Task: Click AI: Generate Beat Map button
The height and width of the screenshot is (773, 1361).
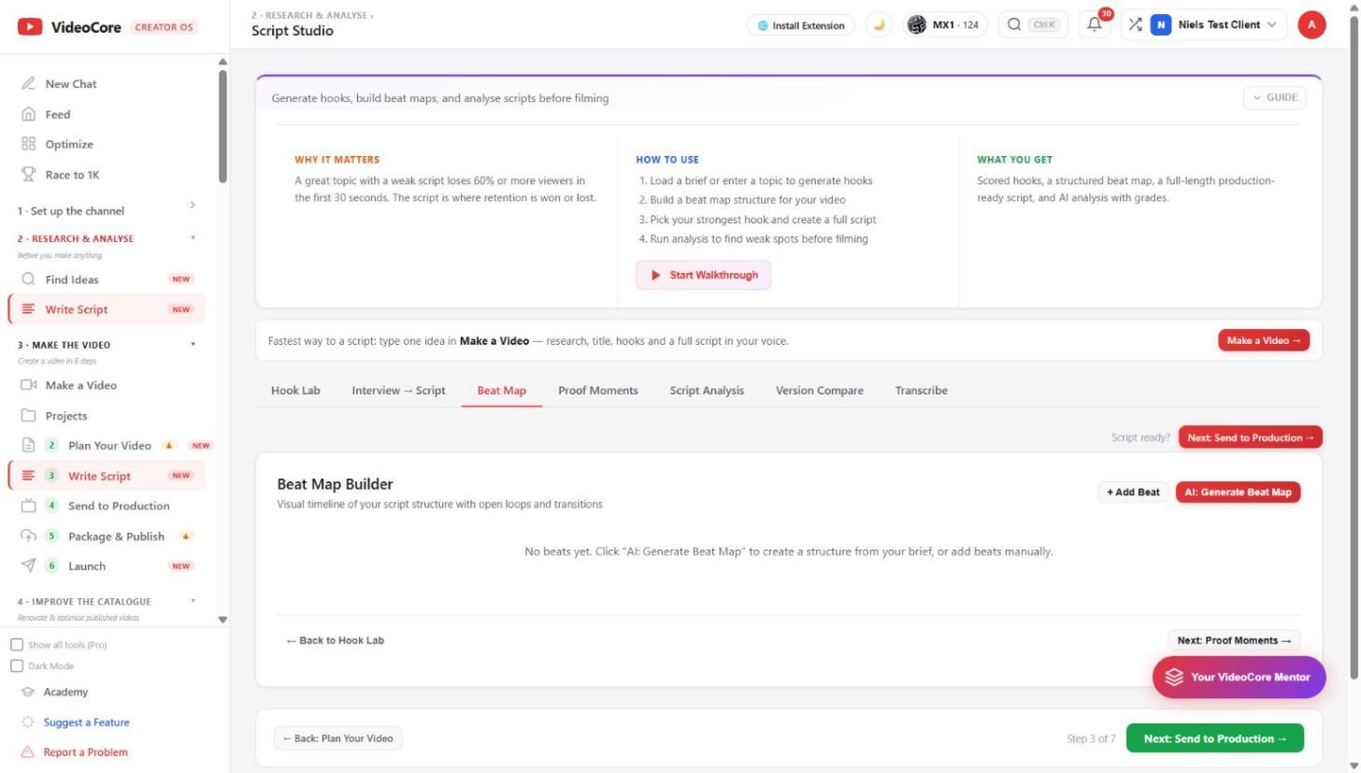Action: [x=1238, y=493]
